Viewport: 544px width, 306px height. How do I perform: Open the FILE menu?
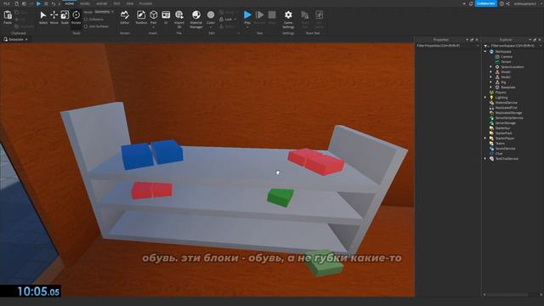[x=7, y=3]
